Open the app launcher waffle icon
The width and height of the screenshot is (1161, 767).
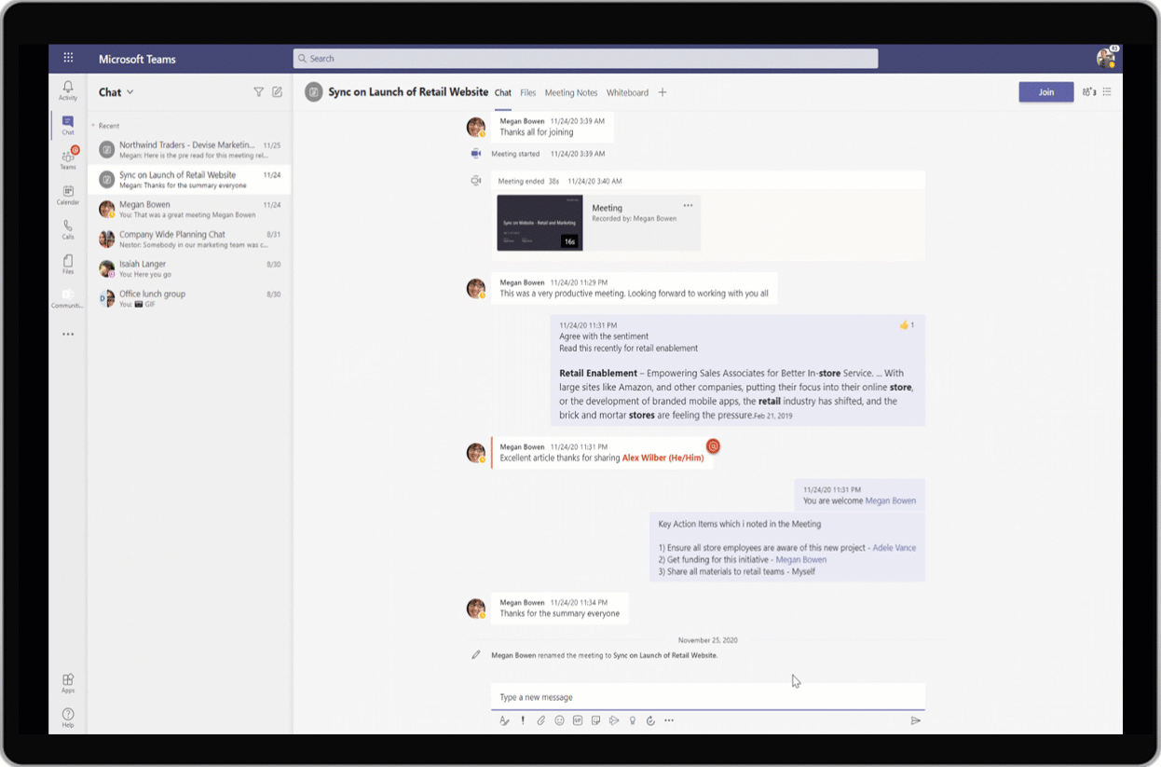68,58
